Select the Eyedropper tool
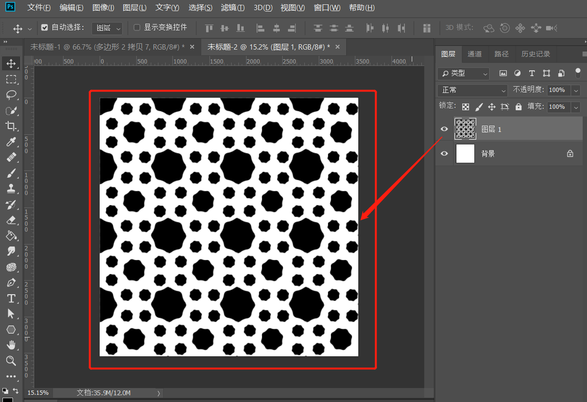 [x=11, y=142]
